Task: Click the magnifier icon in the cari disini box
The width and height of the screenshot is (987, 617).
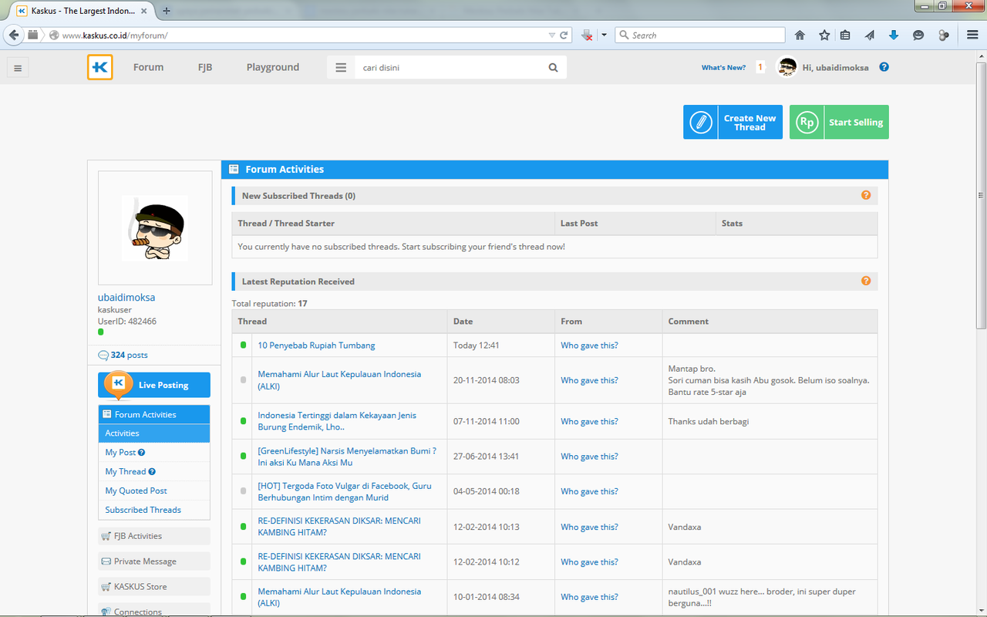Action: coord(553,67)
